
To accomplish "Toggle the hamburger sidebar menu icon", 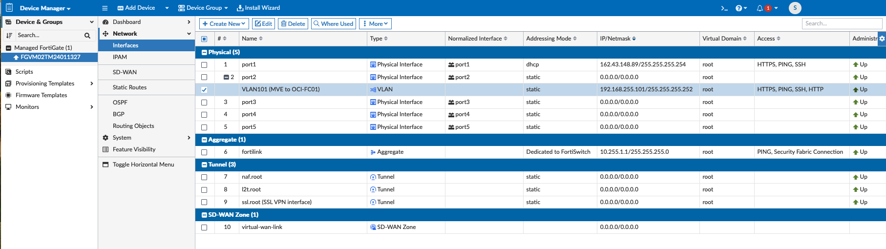I will pyautogui.click(x=105, y=8).
